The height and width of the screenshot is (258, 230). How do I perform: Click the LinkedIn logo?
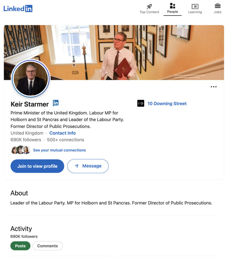coord(18,8)
